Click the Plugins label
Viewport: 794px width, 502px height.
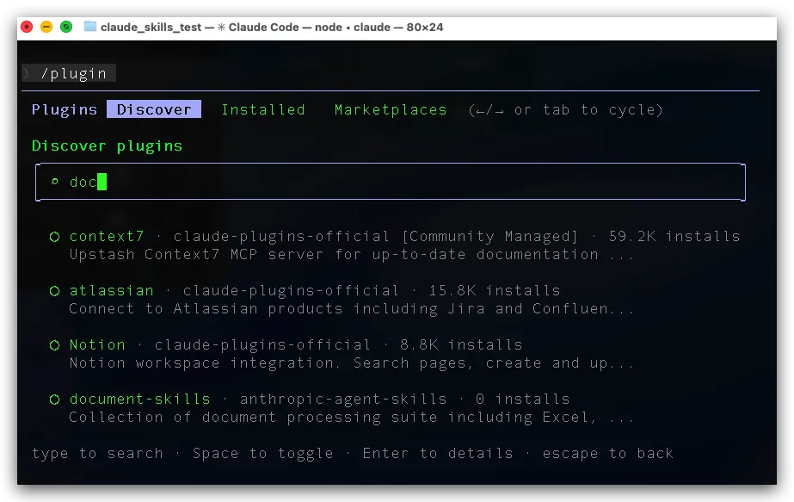coord(65,109)
